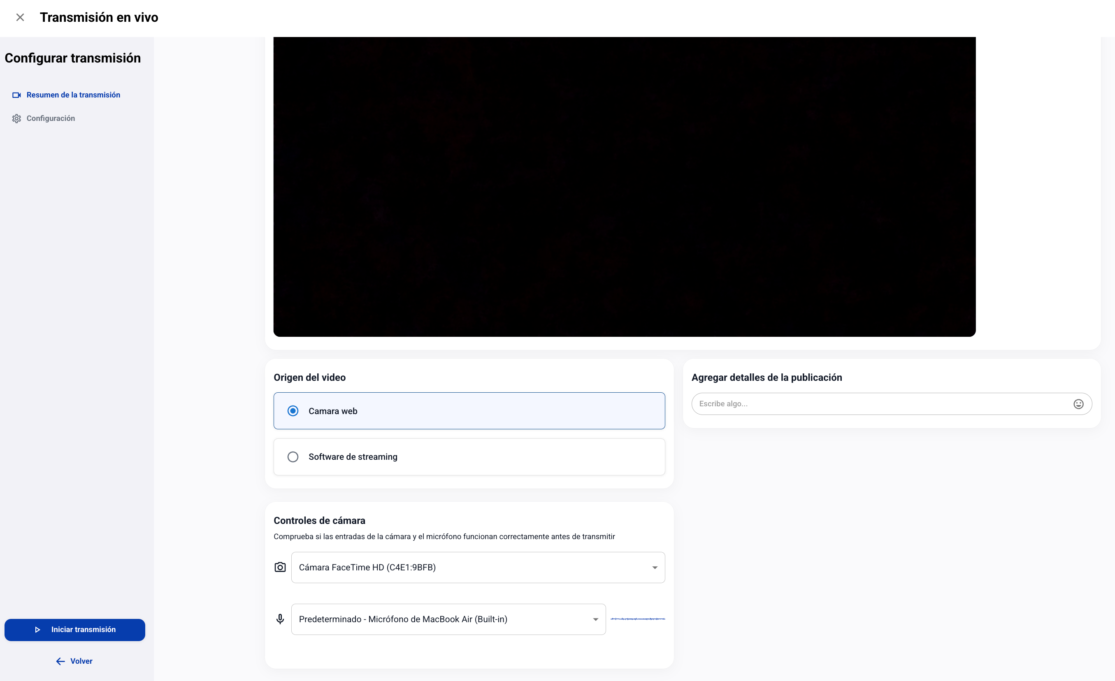1115x681 pixels.
Task: Click the Configuración gear icon
Action: point(16,118)
